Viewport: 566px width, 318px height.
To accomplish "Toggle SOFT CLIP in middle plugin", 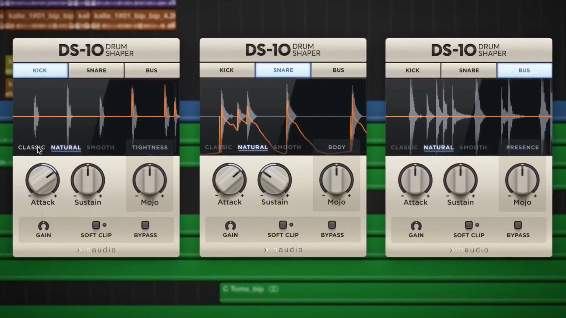I will 283,225.
